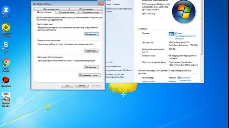Open Параметры for Загрузка и восстановление
The image size is (229, 128).
click(x=92, y=67)
